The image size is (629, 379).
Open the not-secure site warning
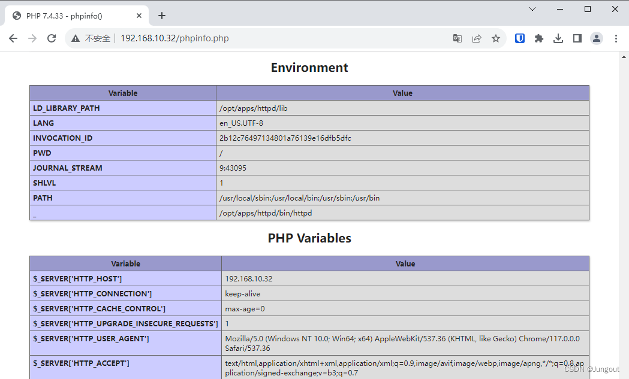[91, 38]
